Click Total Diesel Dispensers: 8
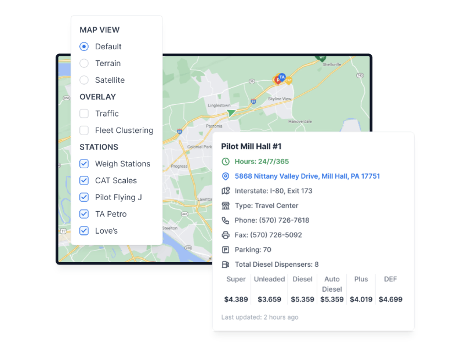The image size is (464, 348). [277, 264]
